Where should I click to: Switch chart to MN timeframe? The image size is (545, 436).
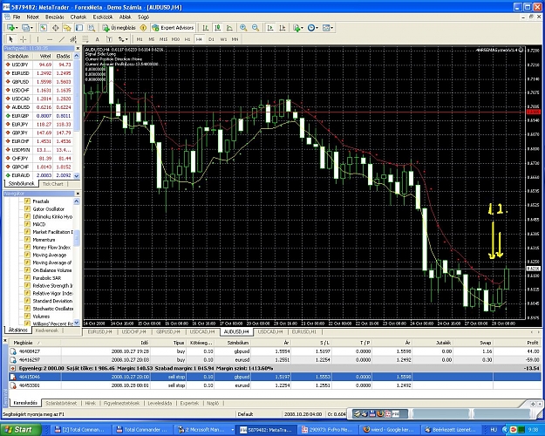tap(235, 39)
